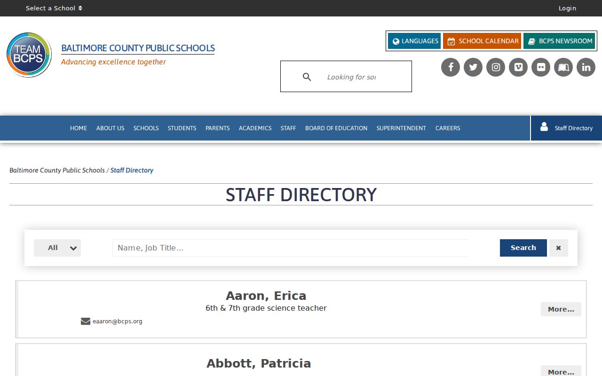
Task: Click the name Abbott, Patricia
Action: (x=259, y=363)
